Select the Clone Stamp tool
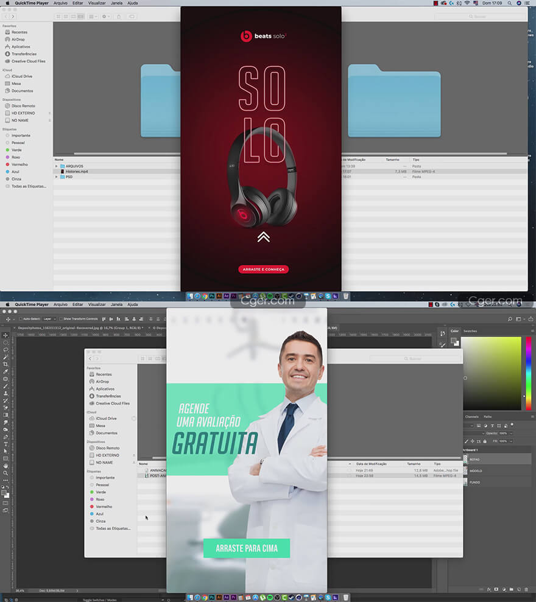536x602 pixels. (x=5, y=394)
